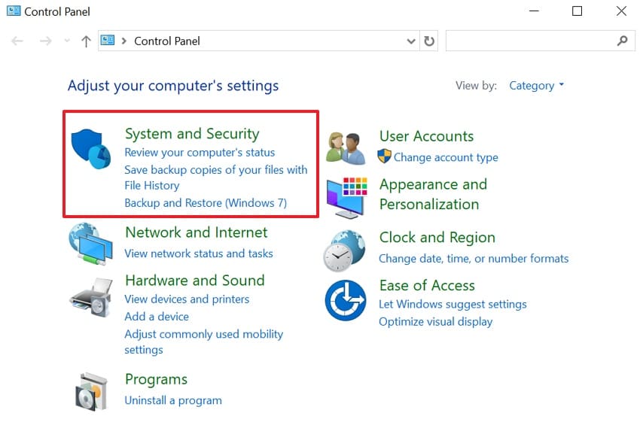Image resolution: width=640 pixels, height=431 pixels.
Task: Click the Control Panel search box
Action: click(x=531, y=41)
